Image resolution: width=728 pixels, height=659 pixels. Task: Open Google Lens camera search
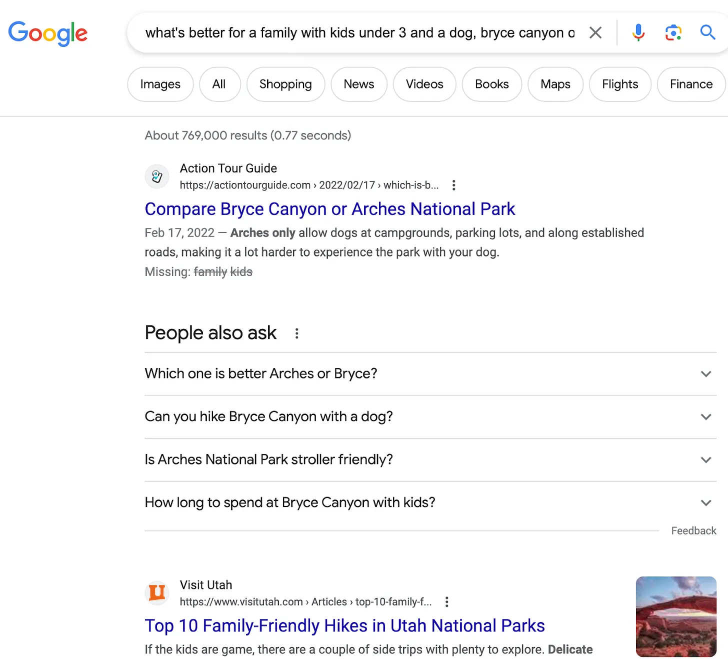[x=673, y=33]
